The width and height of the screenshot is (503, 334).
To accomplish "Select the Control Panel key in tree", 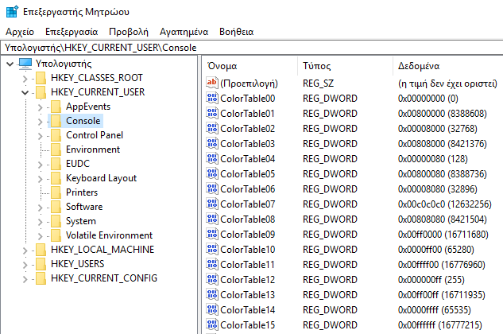I will click(94, 135).
